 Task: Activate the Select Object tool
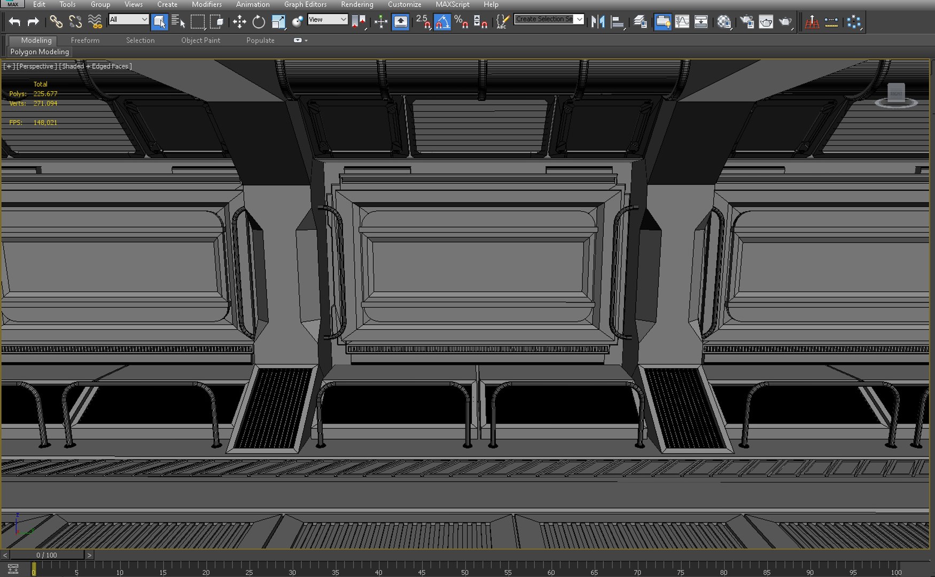click(159, 22)
